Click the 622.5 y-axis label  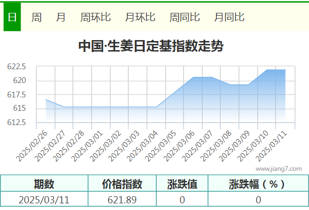tap(16, 67)
